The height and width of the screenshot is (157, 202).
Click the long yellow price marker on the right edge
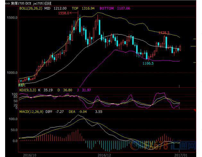193,46
